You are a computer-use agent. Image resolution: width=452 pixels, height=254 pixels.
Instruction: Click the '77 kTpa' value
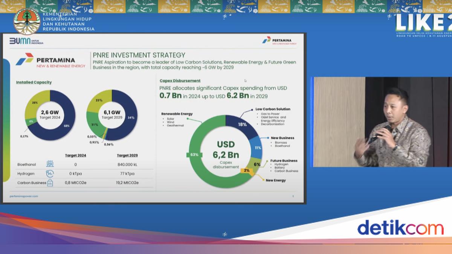point(127,173)
